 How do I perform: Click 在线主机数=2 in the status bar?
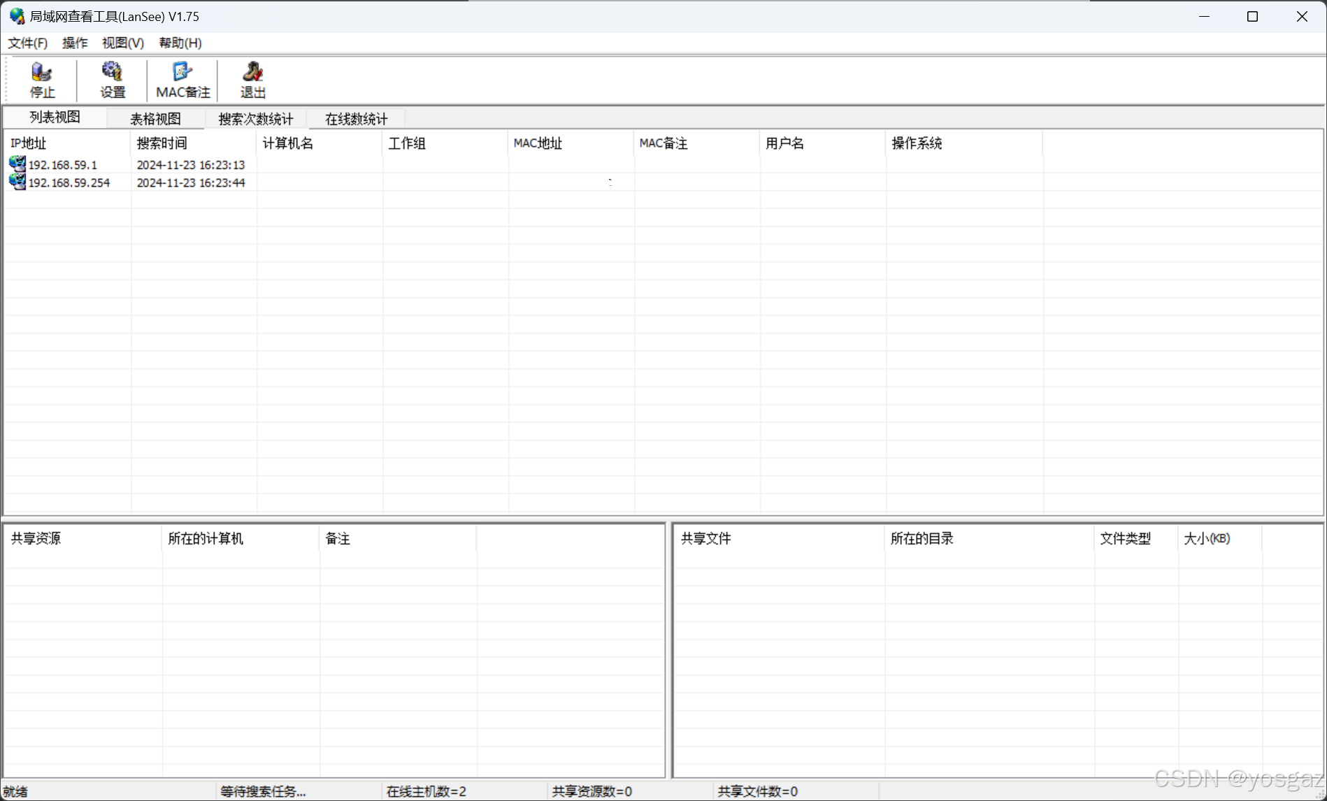point(426,791)
